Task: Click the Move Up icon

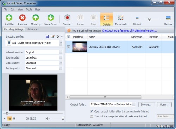Action: click(x=36, y=18)
